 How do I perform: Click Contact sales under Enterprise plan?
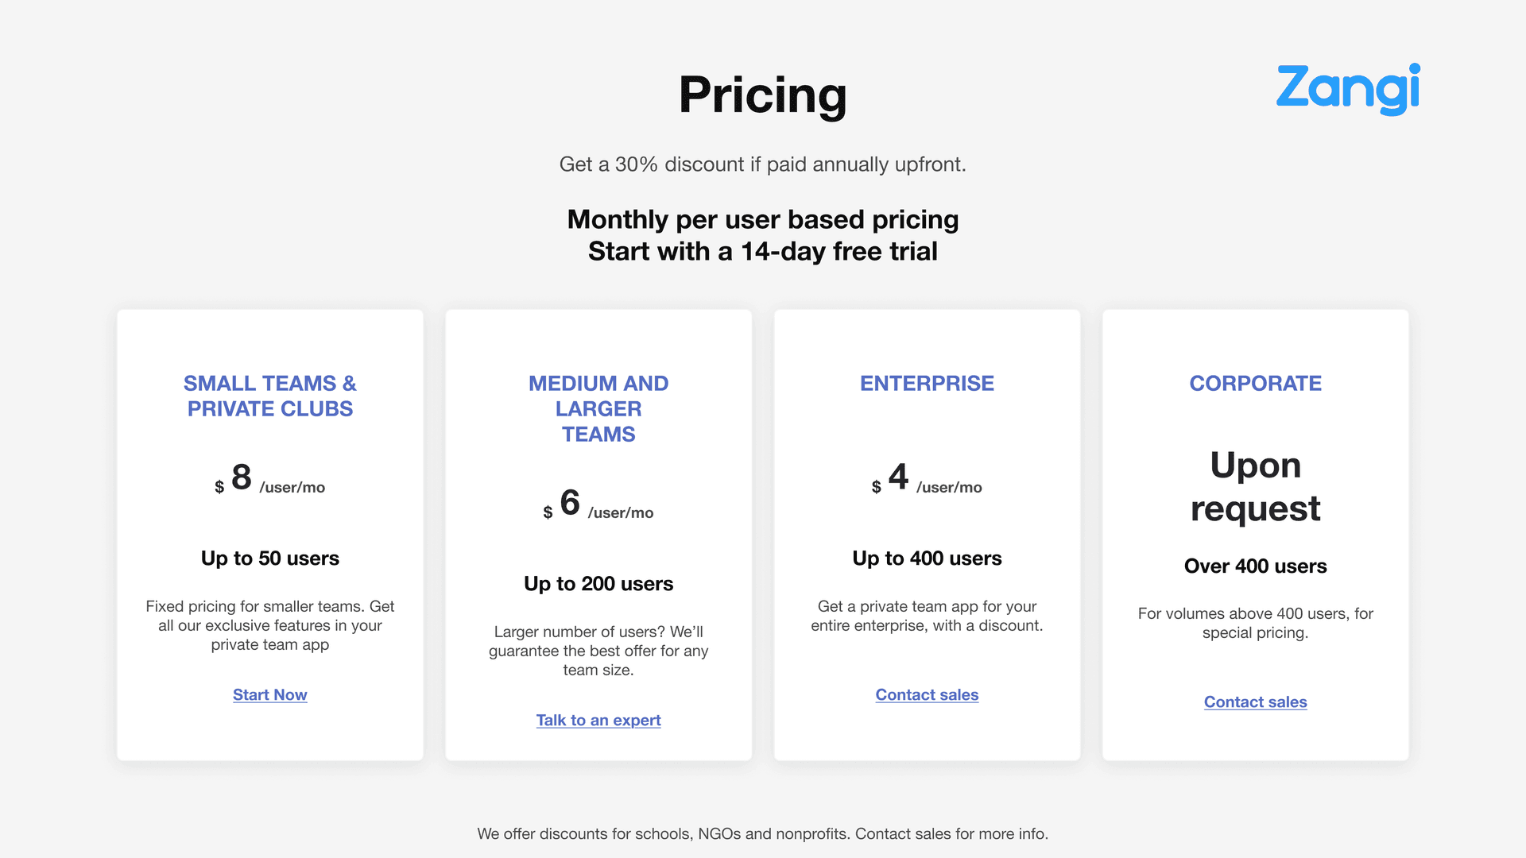[x=927, y=695]
